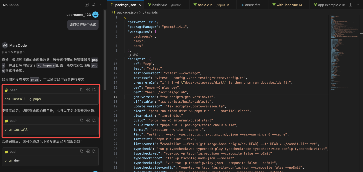Copy the pnpm dev code block
363x172 pixels.
click(x=82, y=152)
